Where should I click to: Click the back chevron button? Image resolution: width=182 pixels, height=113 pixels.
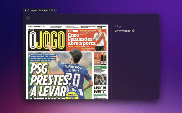click(28, 18)
